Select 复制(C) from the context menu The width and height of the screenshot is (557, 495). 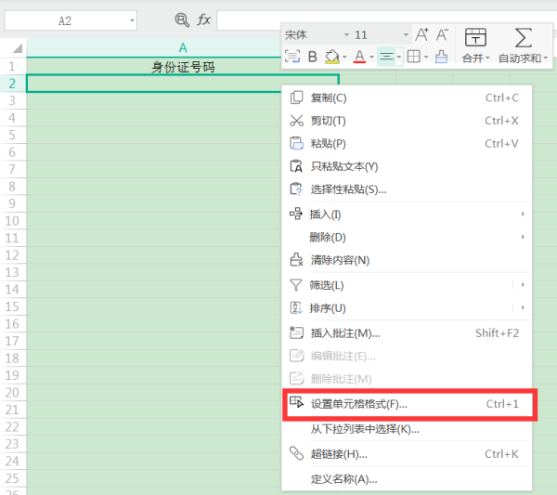(x=407, y=98)
